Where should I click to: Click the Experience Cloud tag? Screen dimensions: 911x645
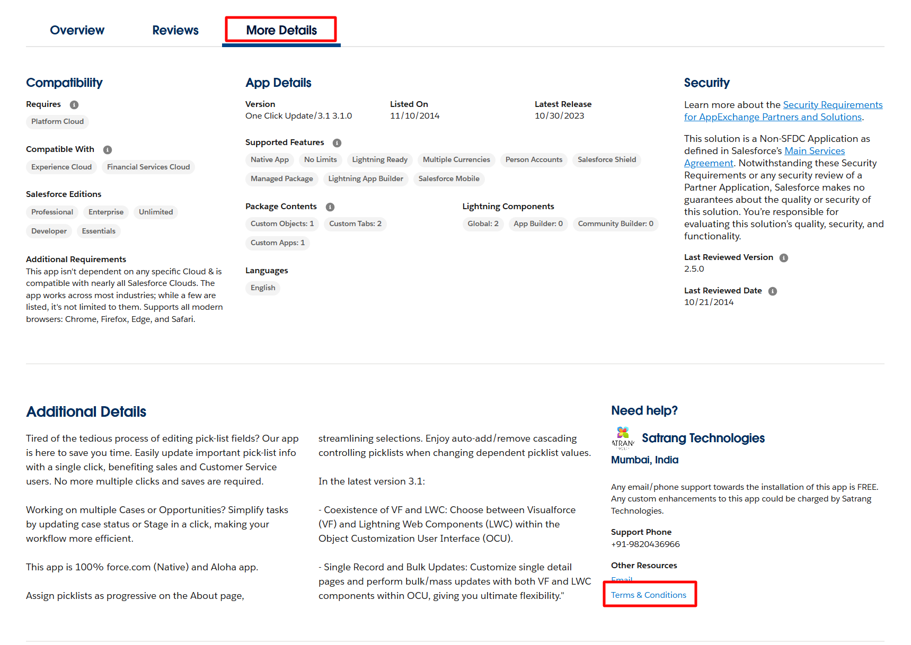pos(61,167)
